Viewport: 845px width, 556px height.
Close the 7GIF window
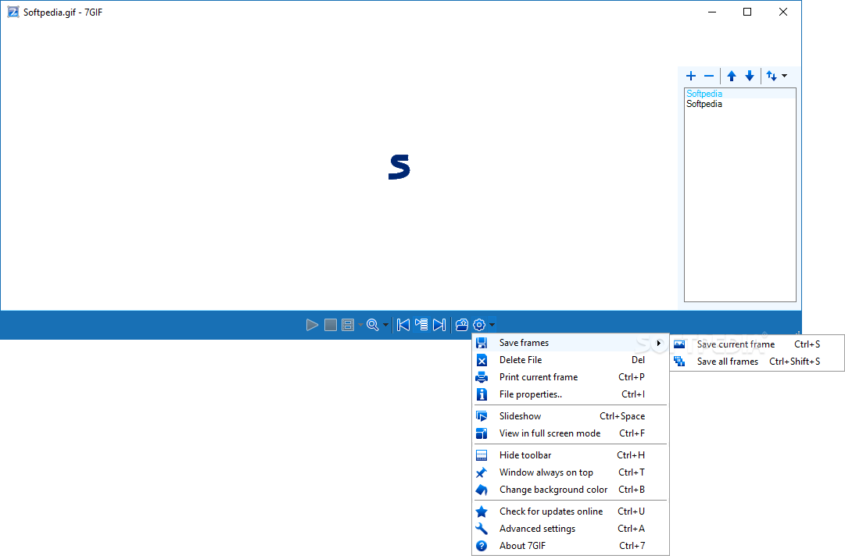point(783,12)
